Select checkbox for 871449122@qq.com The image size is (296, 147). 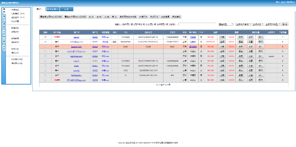[x=45, y=80]
